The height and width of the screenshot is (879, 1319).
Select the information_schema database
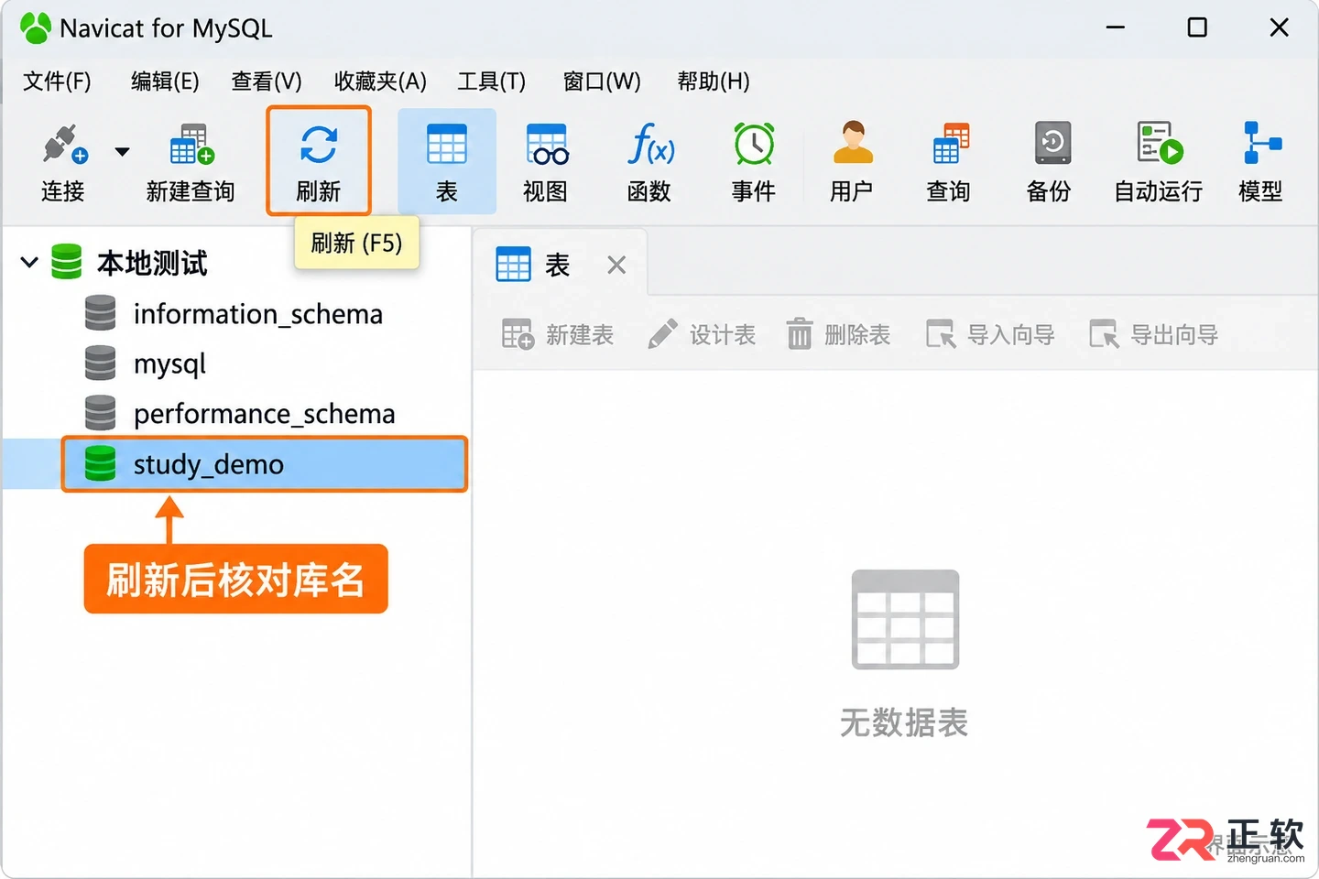[x=258, y=314]
